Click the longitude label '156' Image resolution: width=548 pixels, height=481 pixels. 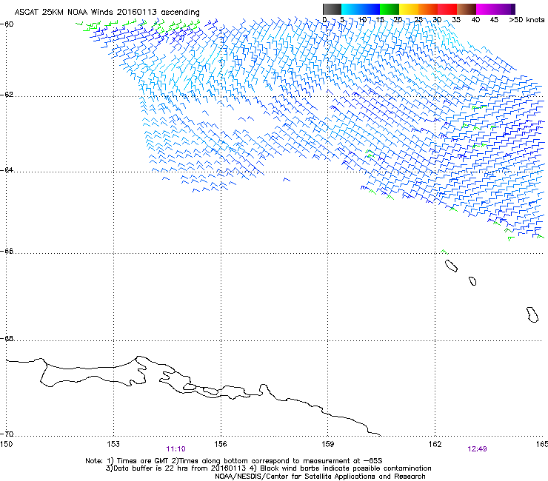click(x=221, y=444)
